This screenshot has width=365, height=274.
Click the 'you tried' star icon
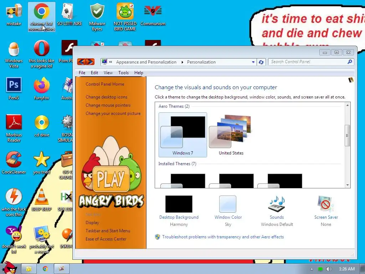pyautogui.click(x=41, y=163)
